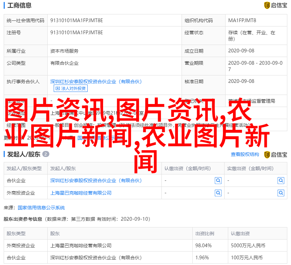This screenshot has height=265, width=291.
Task: Open 深圳红杉安泰 link in 执行事务合伙人 row
Action: 96,82
